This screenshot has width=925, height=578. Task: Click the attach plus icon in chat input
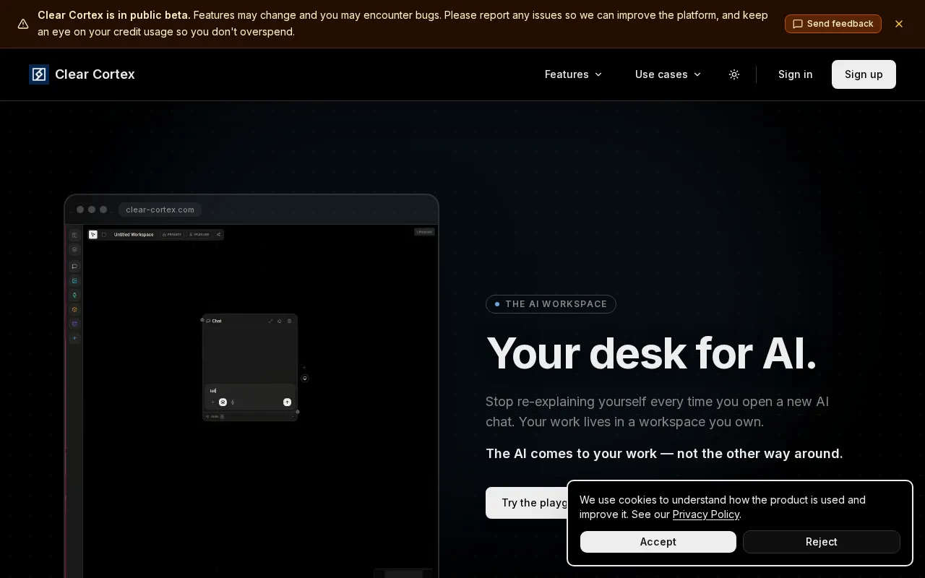click(212, 402)
